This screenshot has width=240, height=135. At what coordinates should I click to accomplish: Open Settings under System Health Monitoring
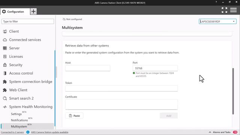[x=16, y=114]
